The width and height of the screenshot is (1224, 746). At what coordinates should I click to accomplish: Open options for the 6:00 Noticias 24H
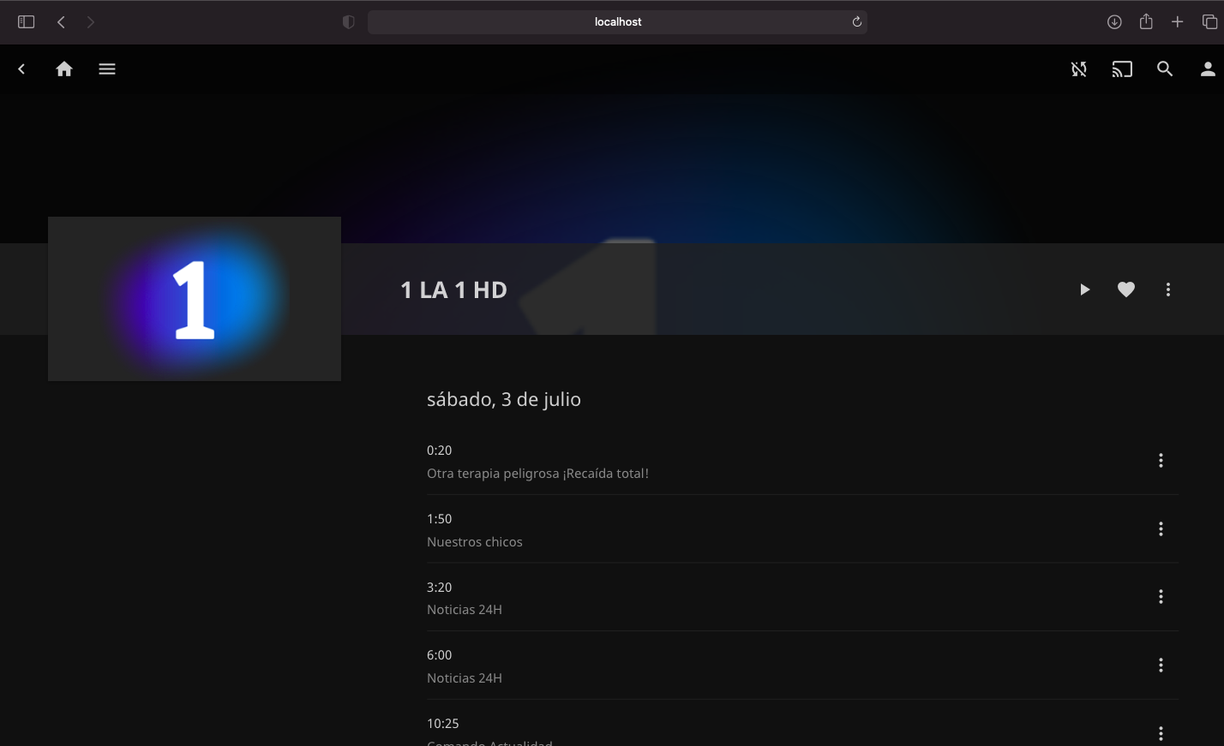1161,665
